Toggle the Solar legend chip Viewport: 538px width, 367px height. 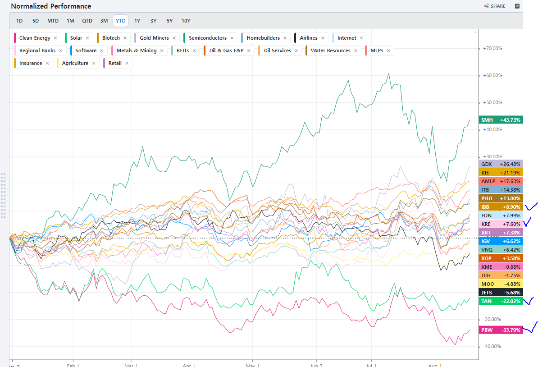click(76, 38)
